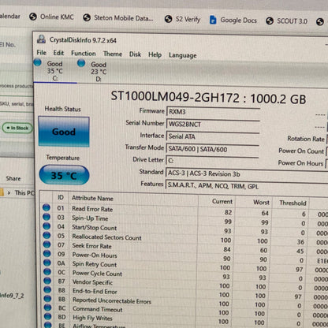The image size is (328, 328).
Task: Click the Read Error Rate status orb
Action: 47,207
